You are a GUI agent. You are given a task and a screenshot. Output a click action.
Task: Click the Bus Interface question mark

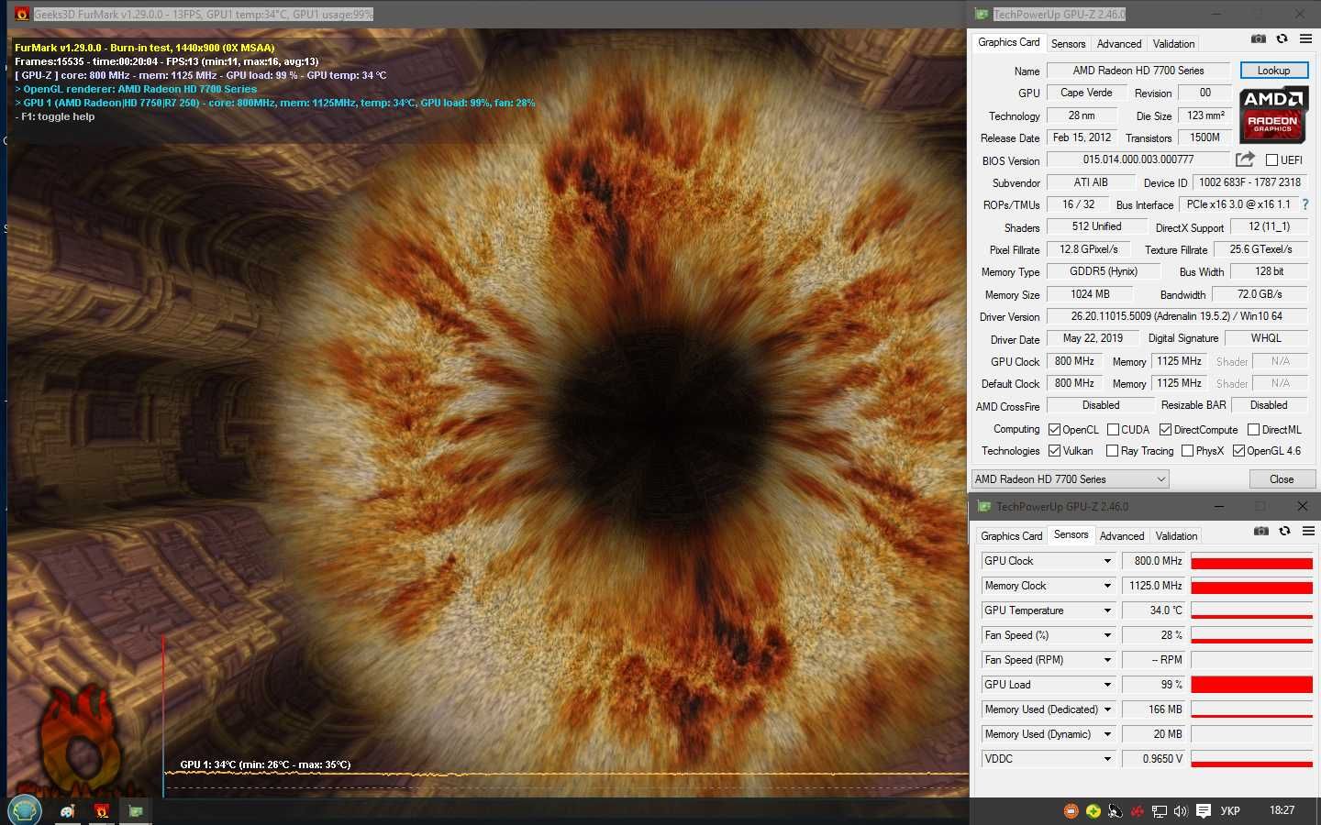coord(1304,204)
